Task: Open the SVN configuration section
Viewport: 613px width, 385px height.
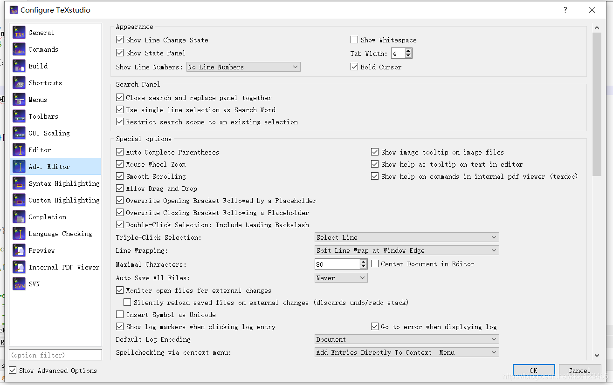Action: click(34, 284)
